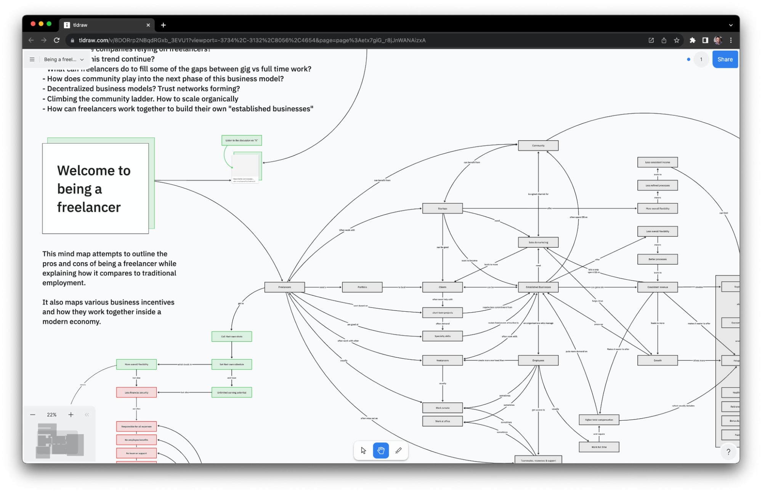
Task: Expand tab search chevron in title bar
Action: pyautogui.click(x=730, y=25)
